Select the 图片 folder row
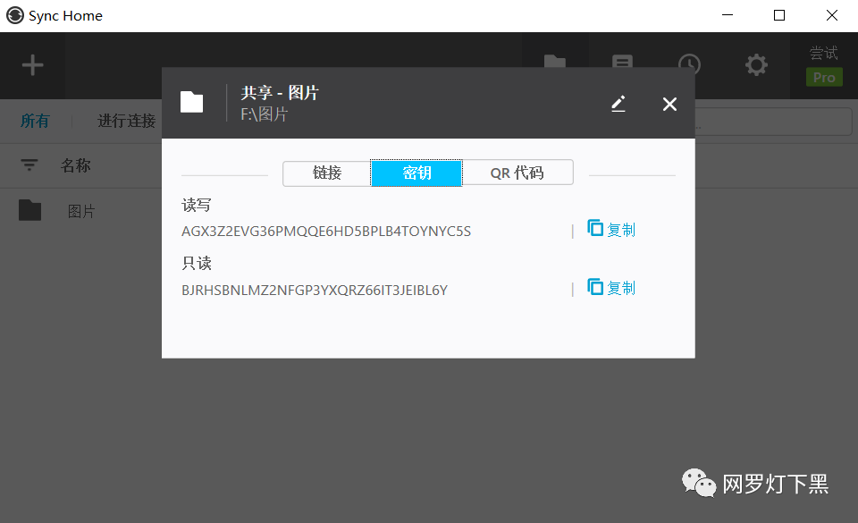Image resolution: width=858 pixels, height=523 pixels. point(81,211)
